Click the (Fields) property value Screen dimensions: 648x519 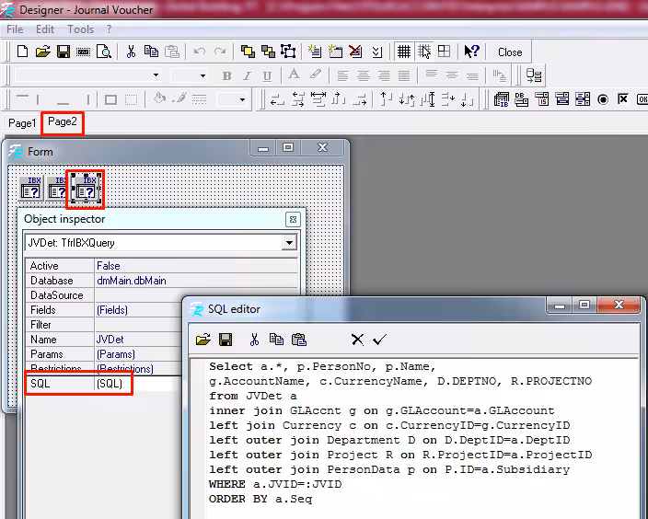coord(138,310)
